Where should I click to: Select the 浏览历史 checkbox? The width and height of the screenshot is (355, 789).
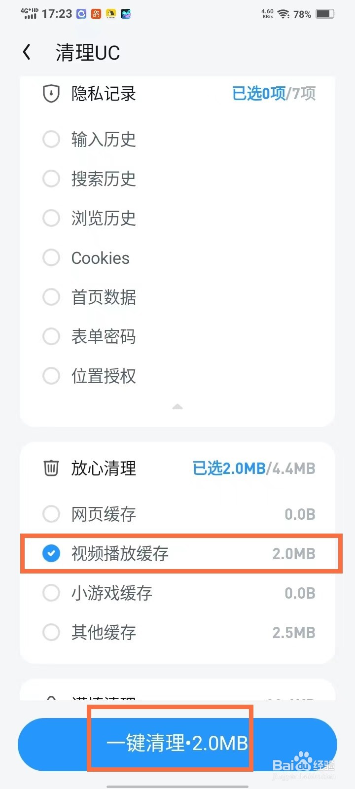pos(51,218)
